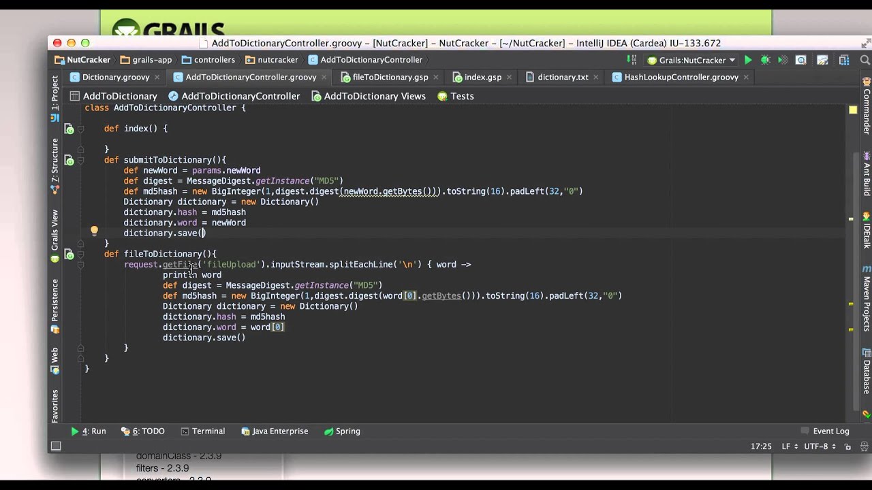Click the 17:25 caret position indicator
Screen dimensions: 872x490
coord(761,447)
